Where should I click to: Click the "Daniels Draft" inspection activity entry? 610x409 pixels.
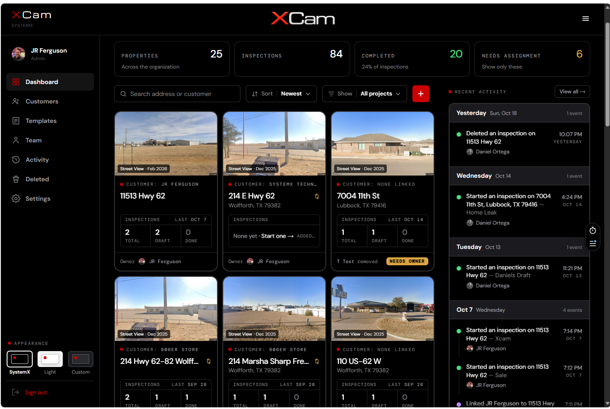519,276
